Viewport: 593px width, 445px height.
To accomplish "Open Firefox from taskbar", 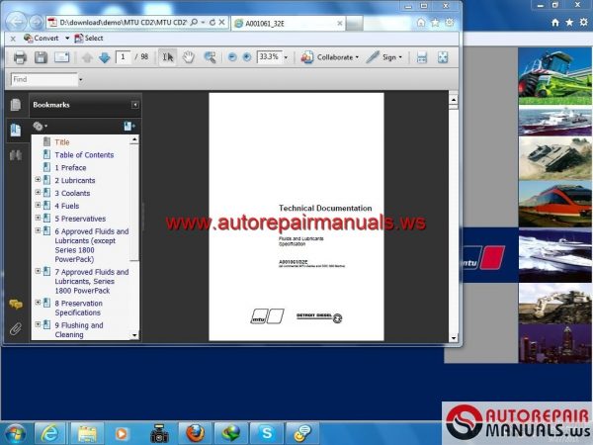I will click(x=195, y=433).
